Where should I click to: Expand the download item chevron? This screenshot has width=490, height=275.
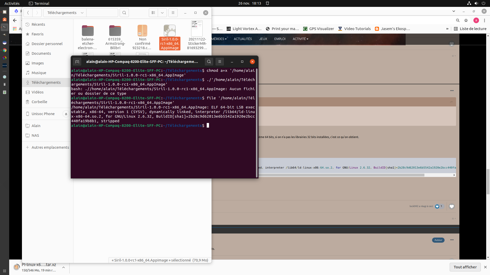pos(64,267)
